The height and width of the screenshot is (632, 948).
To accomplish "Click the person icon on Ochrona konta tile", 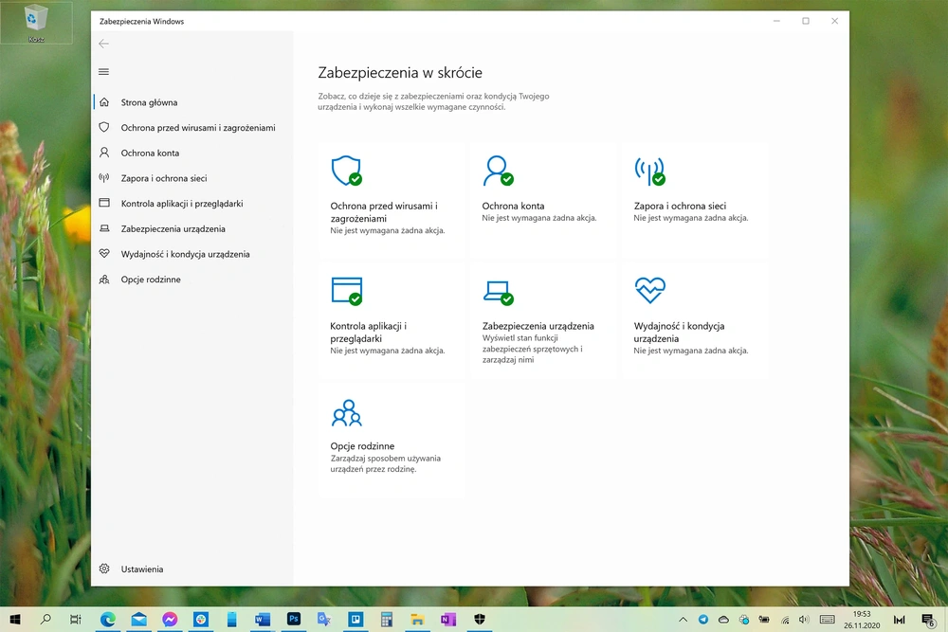I will [x=498, y=171].
